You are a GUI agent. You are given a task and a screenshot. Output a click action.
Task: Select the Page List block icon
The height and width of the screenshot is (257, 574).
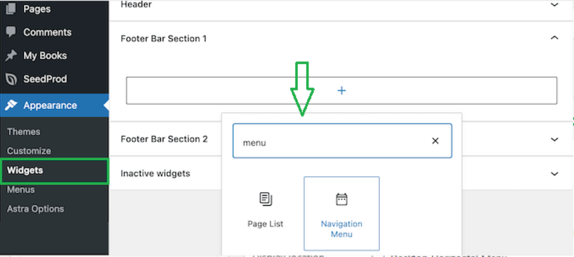(265, 199)
